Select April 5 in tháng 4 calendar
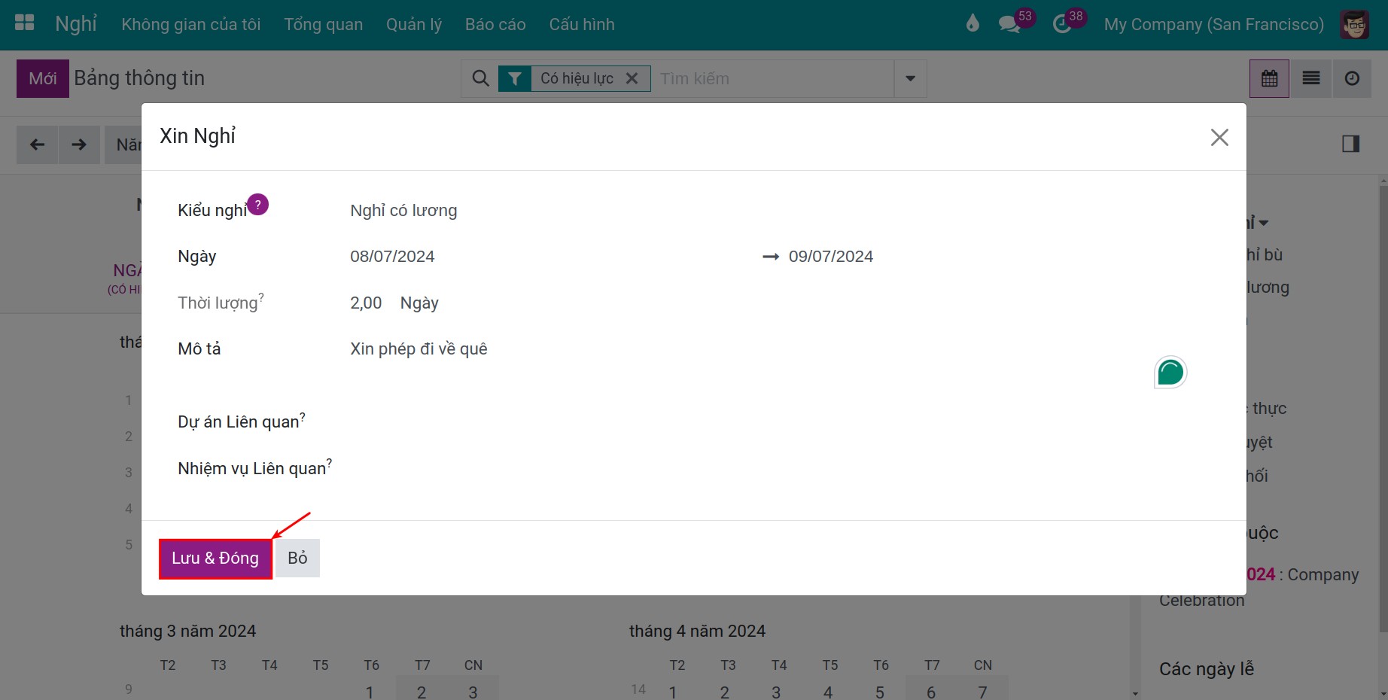The height and width of the screenshot is (700, 1388). (880, 691)
